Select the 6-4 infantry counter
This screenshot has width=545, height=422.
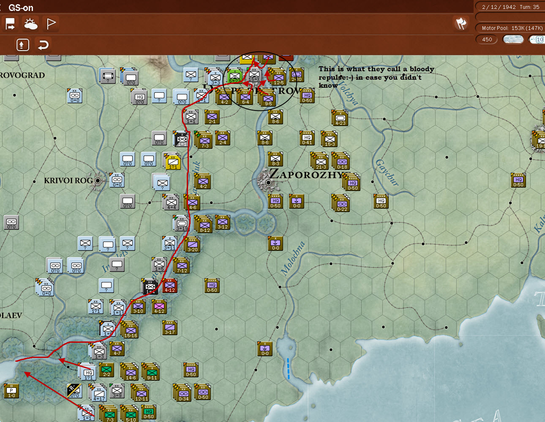coord(245,97)
